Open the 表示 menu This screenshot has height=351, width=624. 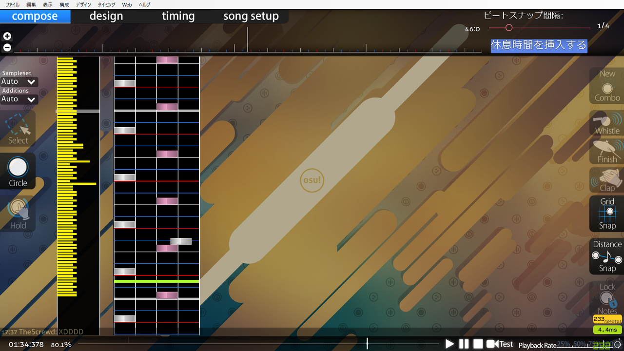pyautogui.click(x=48, y=4)
